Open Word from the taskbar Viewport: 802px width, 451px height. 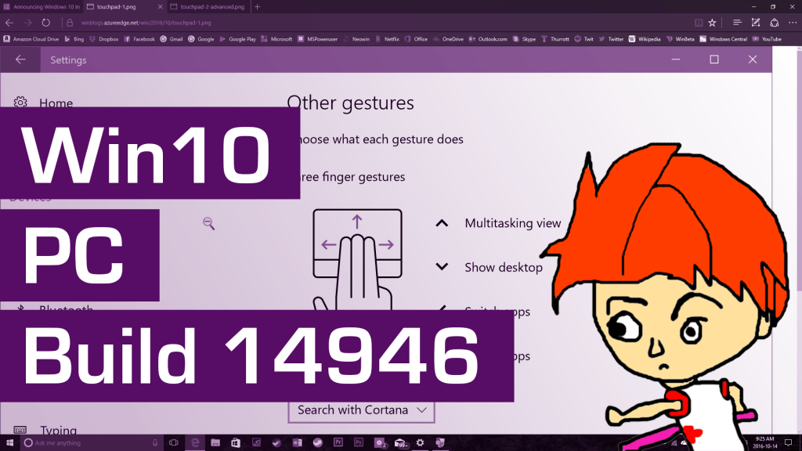[x=297, y=443]
